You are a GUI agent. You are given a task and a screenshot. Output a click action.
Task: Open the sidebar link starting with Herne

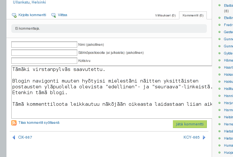pyautogui.click(x=228, y=124)
